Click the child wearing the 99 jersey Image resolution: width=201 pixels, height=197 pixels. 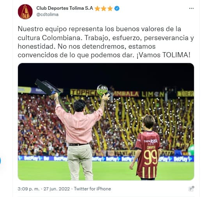click(146, 147)
